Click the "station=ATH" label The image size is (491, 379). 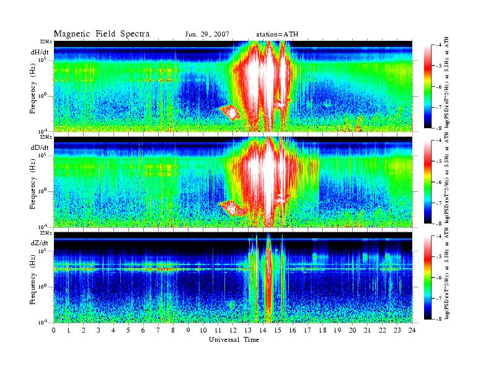tap(277, 35)
